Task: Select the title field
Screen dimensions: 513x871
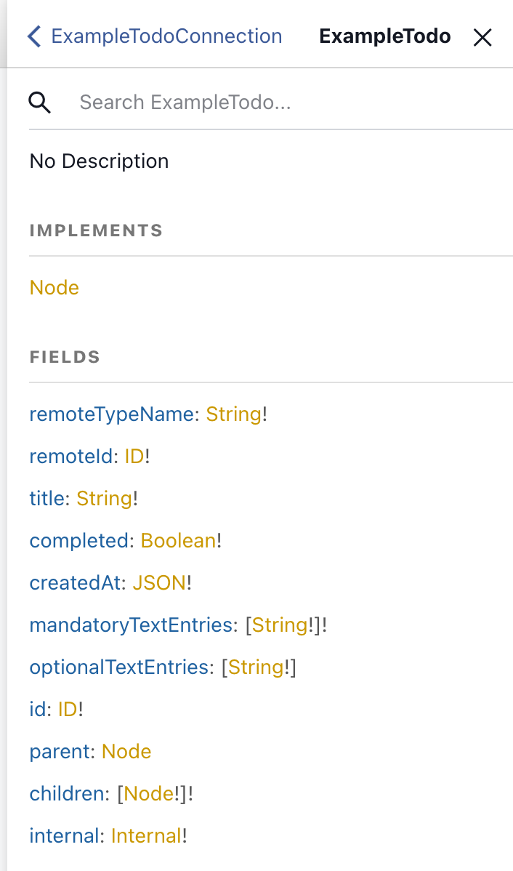Action: pos(46,498)
